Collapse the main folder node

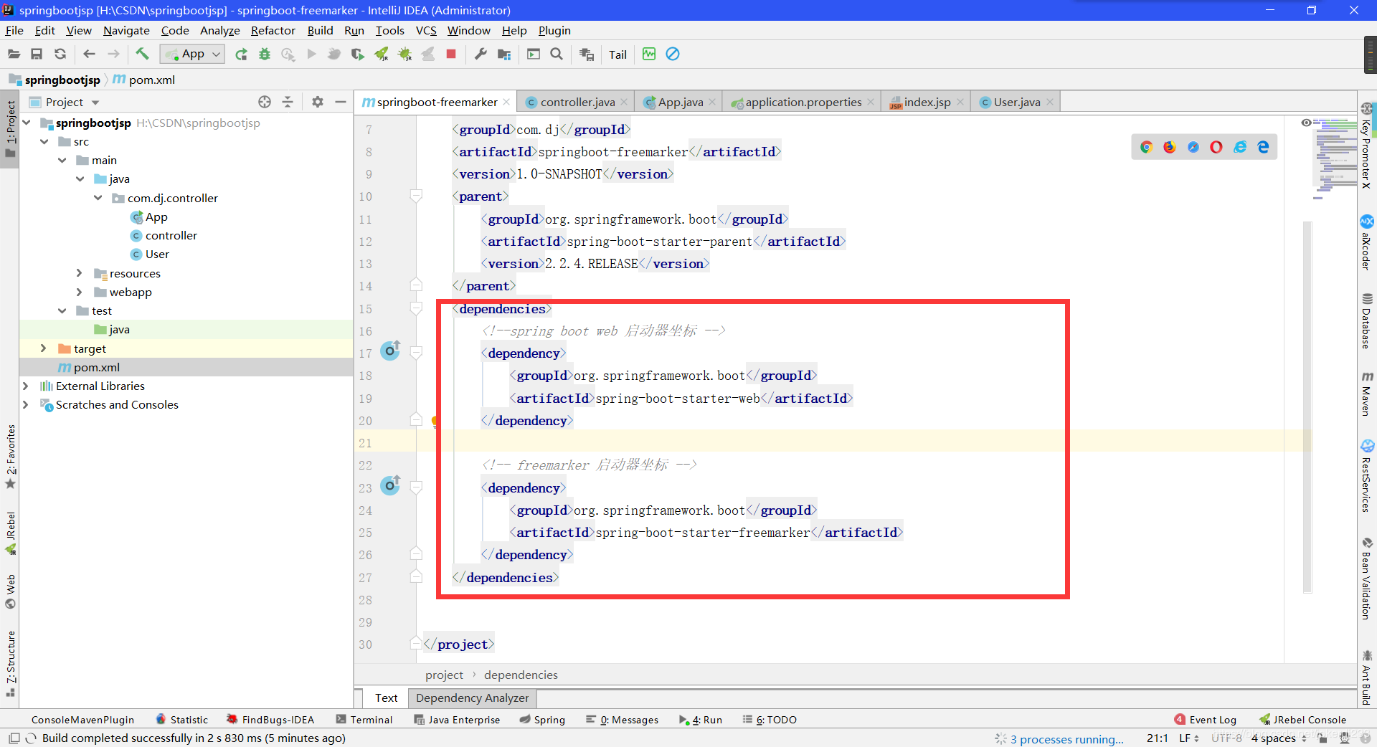pyautogui.click(x=62, y=160)
